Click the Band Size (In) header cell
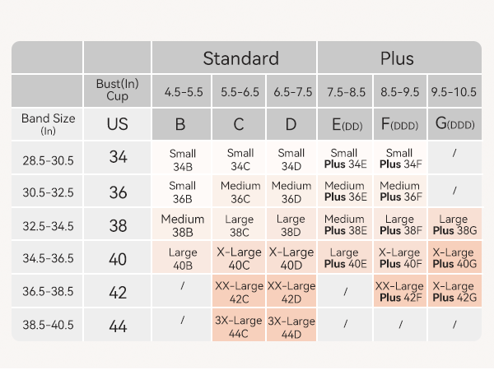The height and width of the screenshot is (370, 494). [x=48, y=124]
